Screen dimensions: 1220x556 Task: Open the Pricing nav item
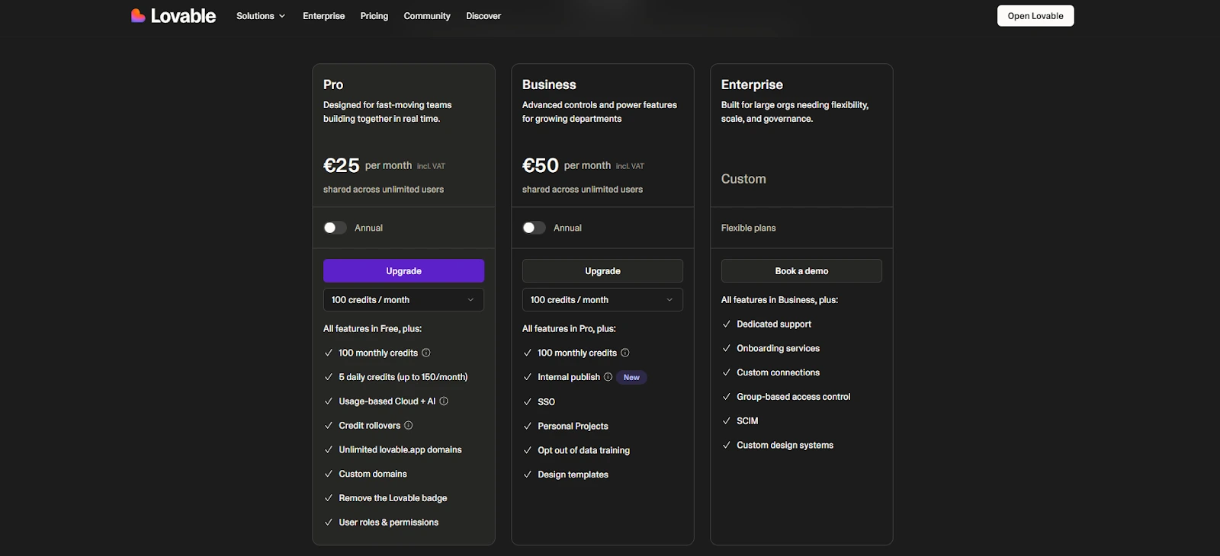(x=374, y=16)
